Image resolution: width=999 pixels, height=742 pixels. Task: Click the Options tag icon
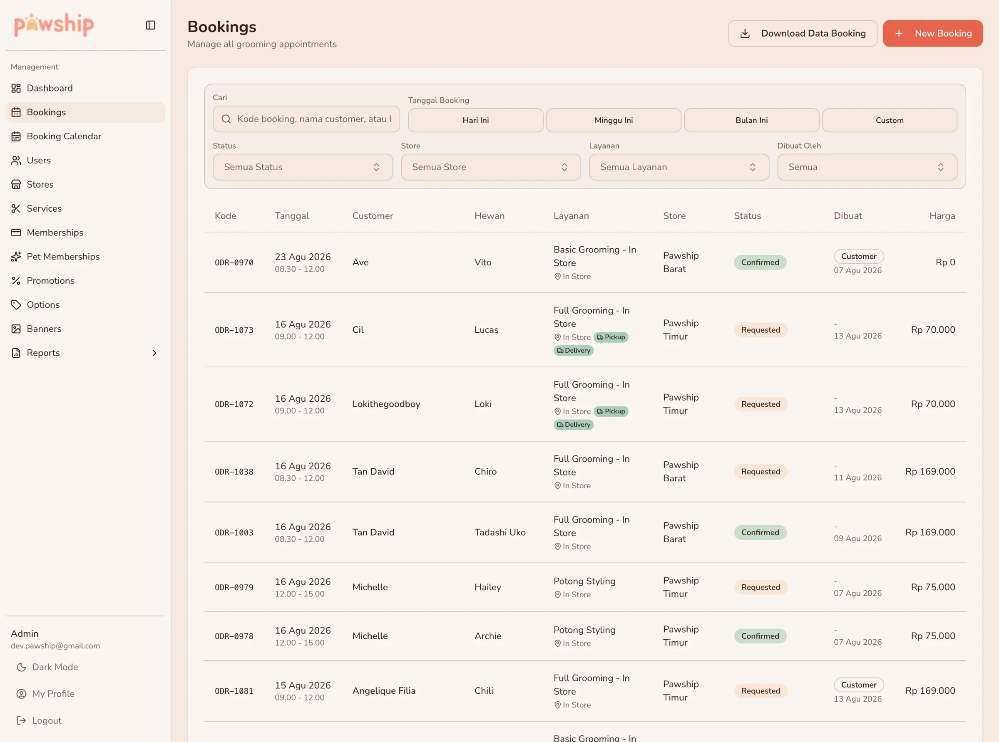[16, 304]
